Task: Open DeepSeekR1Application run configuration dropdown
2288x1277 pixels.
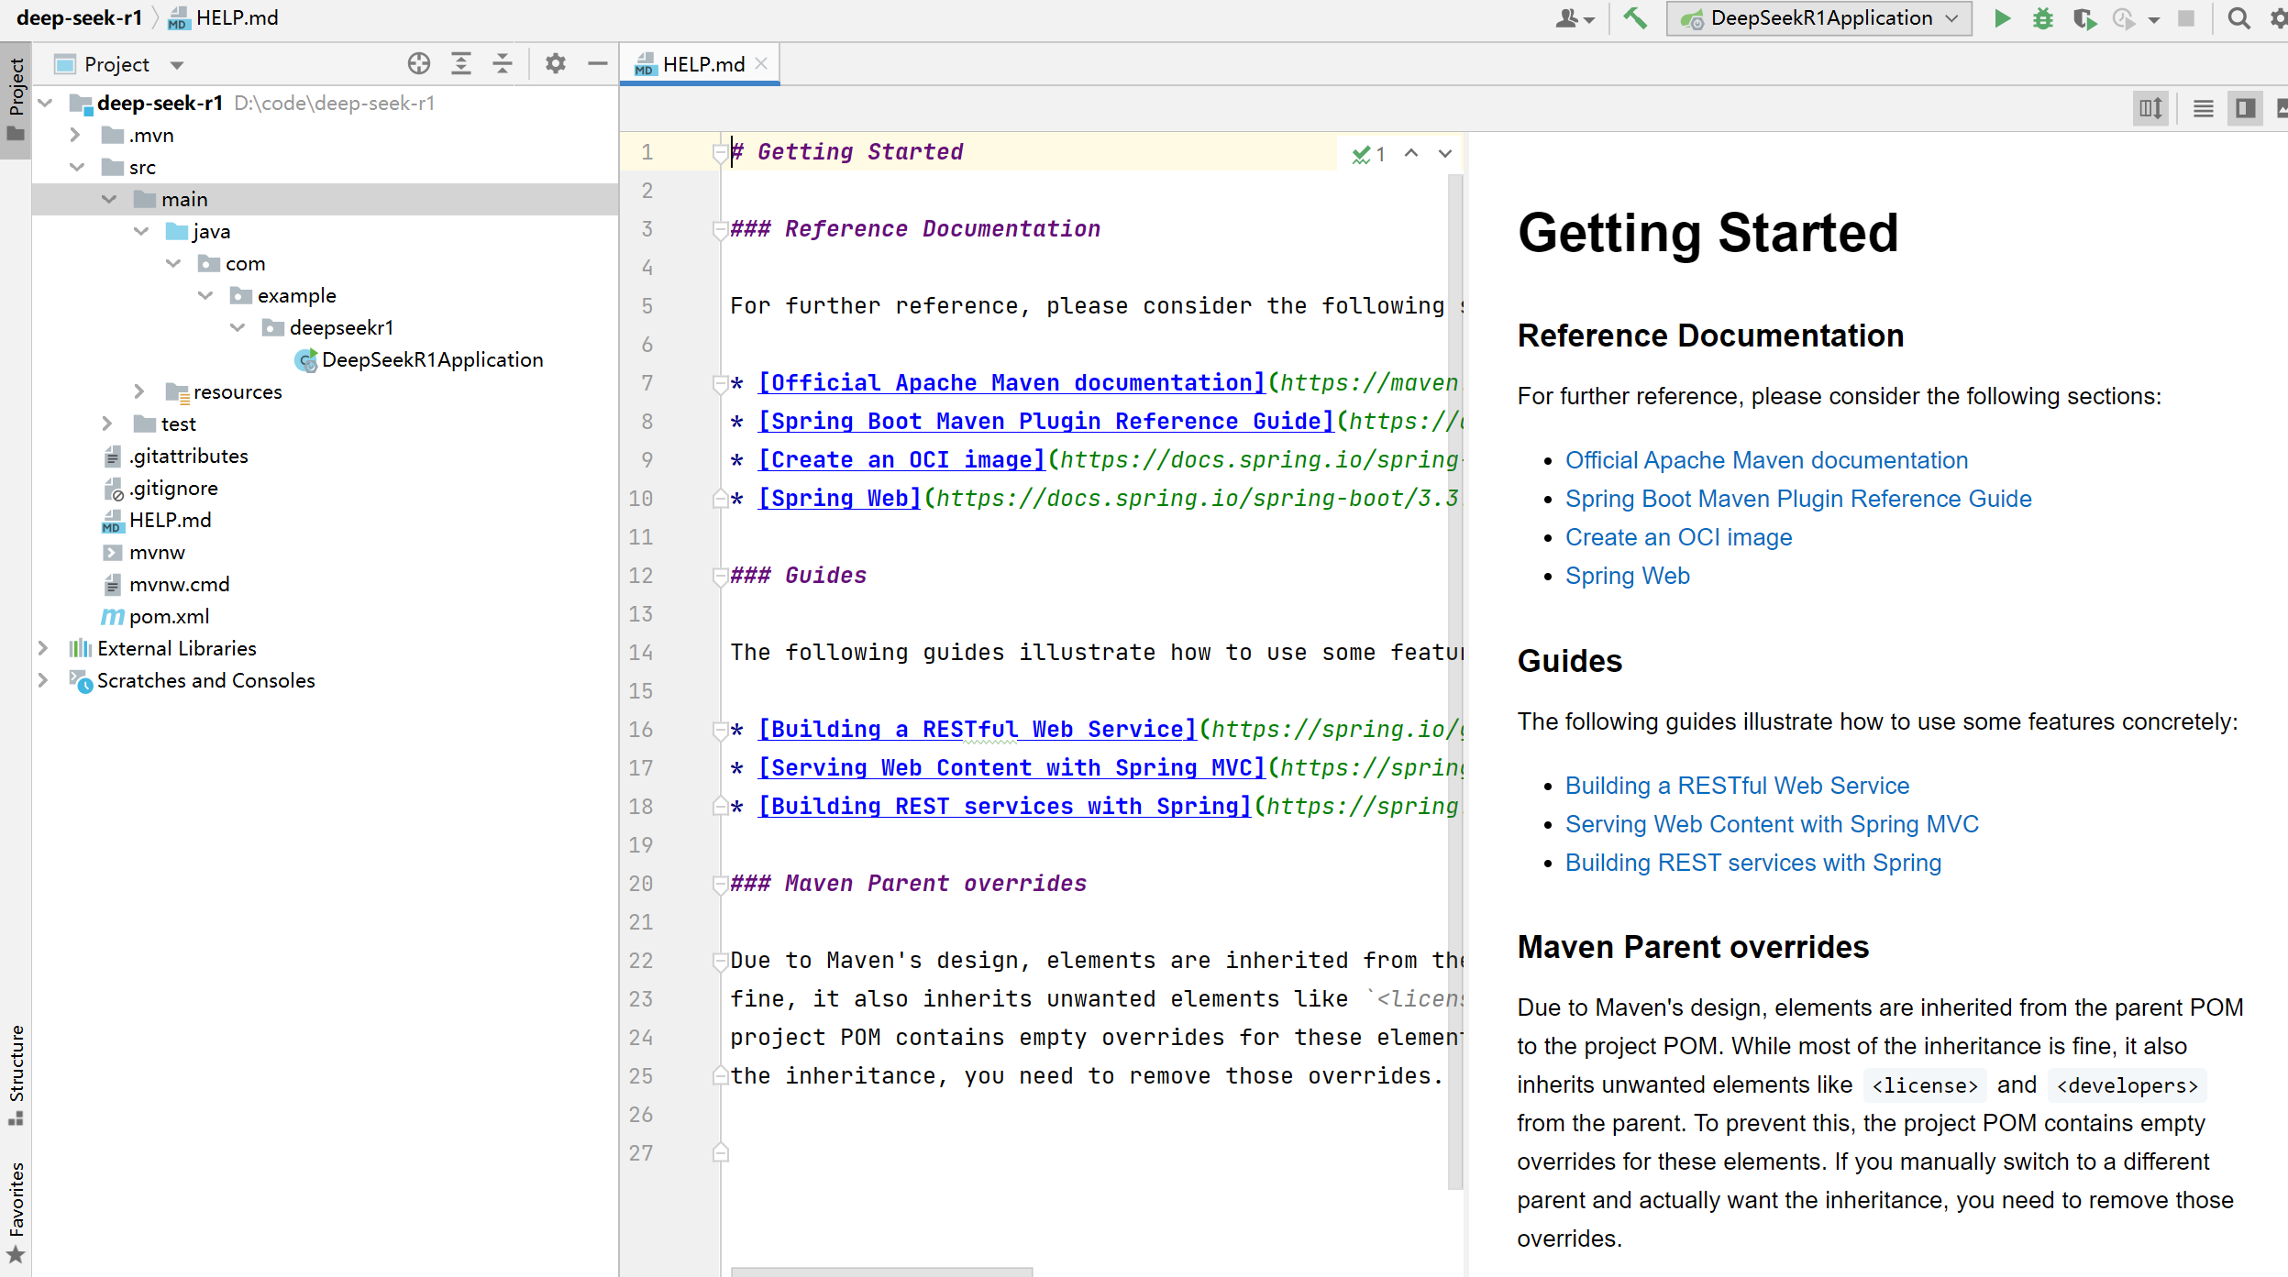Action: tap(1820, 18)
